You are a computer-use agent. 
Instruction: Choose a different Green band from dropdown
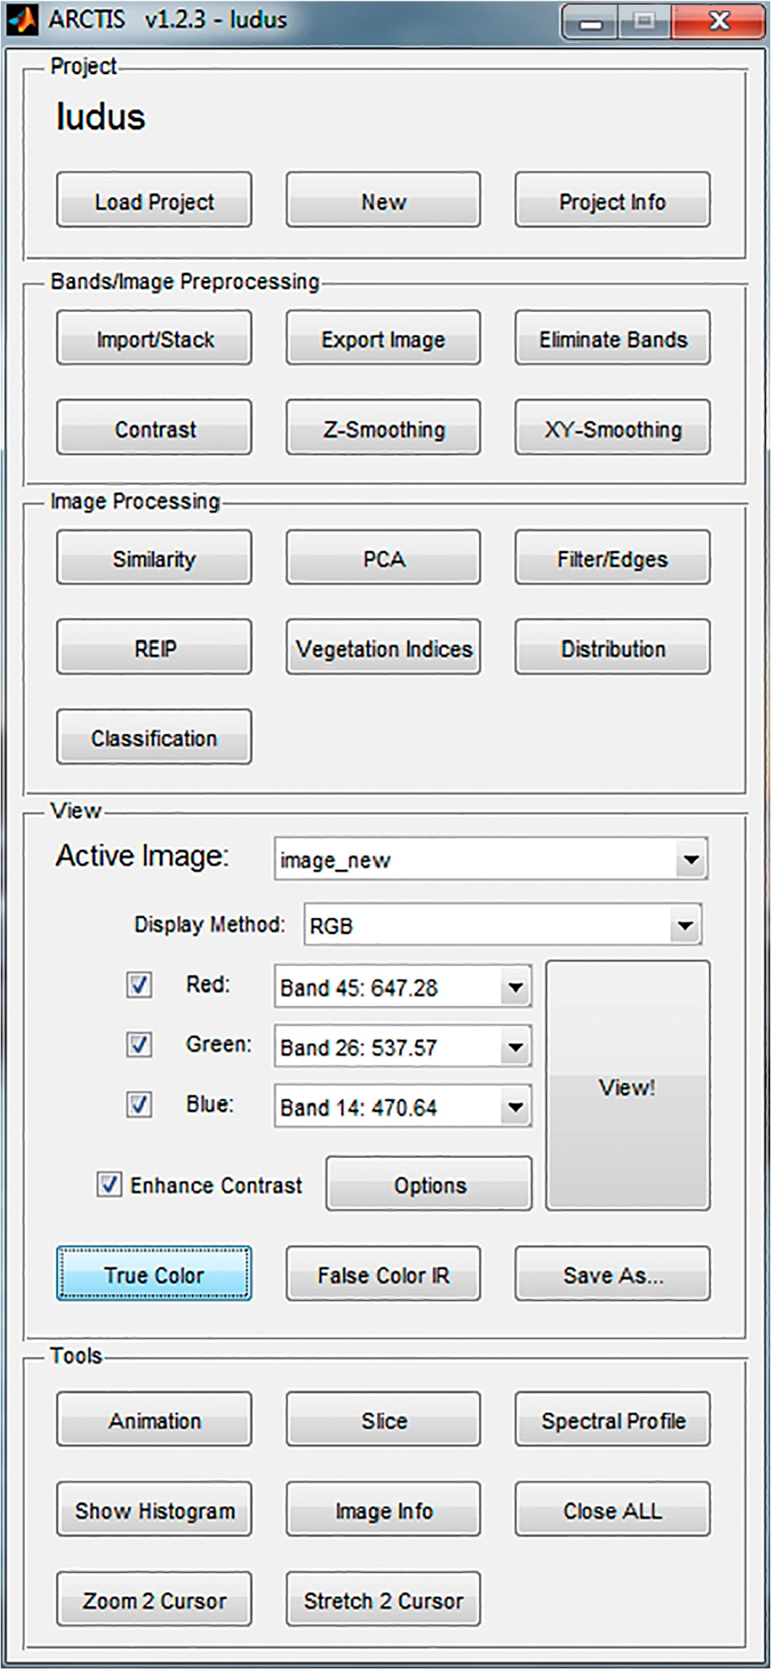[x=516, y=1047]
